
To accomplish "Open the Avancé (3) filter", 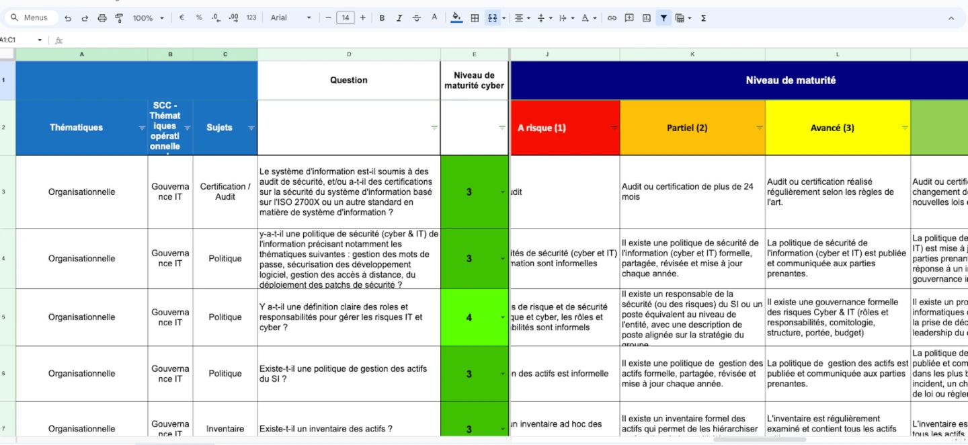I will point(904,128).
